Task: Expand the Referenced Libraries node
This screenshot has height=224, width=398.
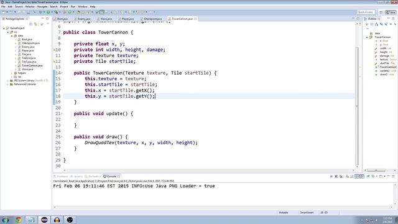Action: click(8, 84)
